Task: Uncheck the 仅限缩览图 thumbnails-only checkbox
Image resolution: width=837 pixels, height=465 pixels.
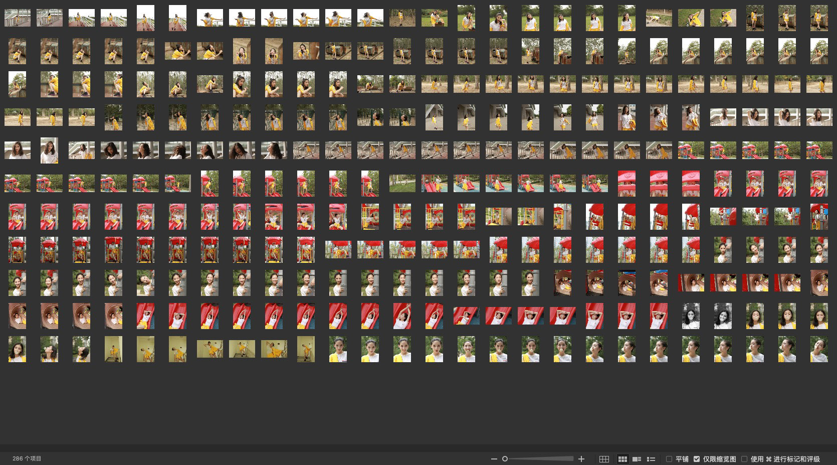Action: [x=697, y=459]
